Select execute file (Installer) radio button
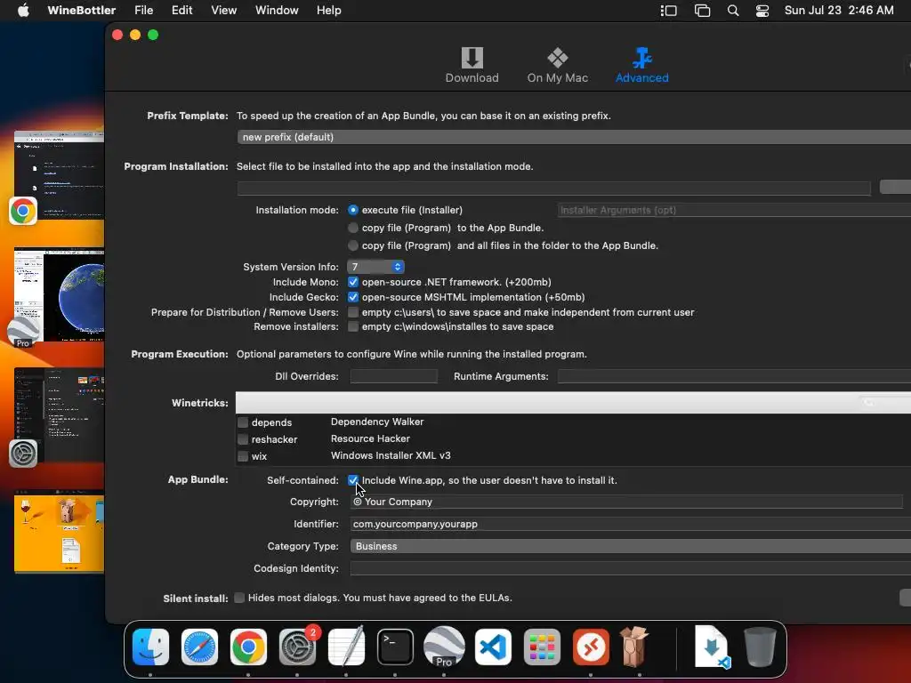This screenshot has height=683, width=911. click(x=352, y=210)
